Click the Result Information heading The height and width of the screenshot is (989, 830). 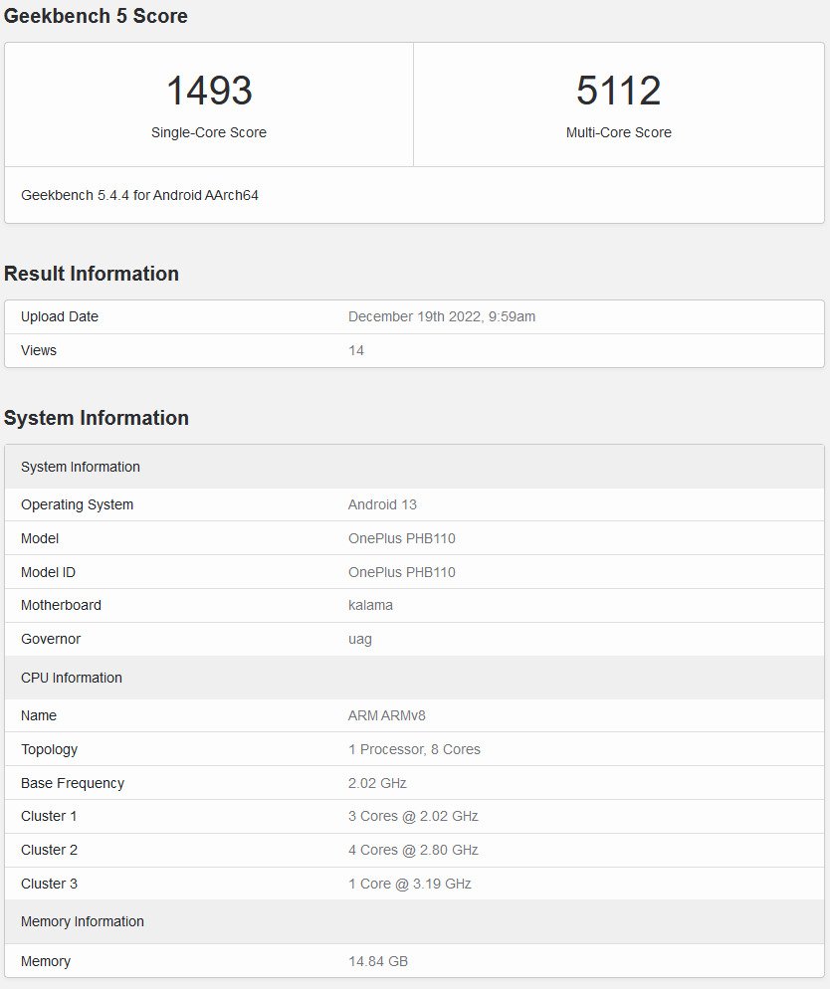[92, 274]
